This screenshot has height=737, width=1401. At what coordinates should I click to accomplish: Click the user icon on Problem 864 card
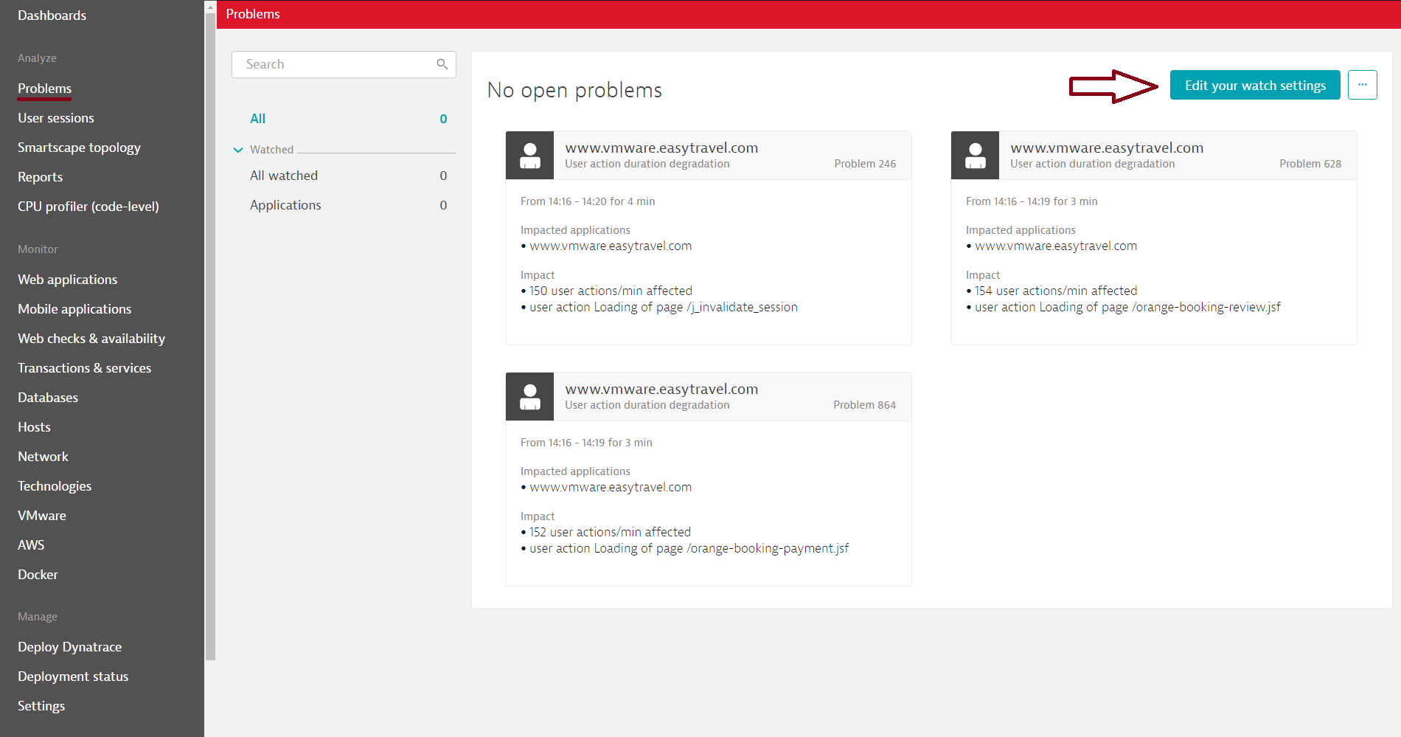(529, 396)
